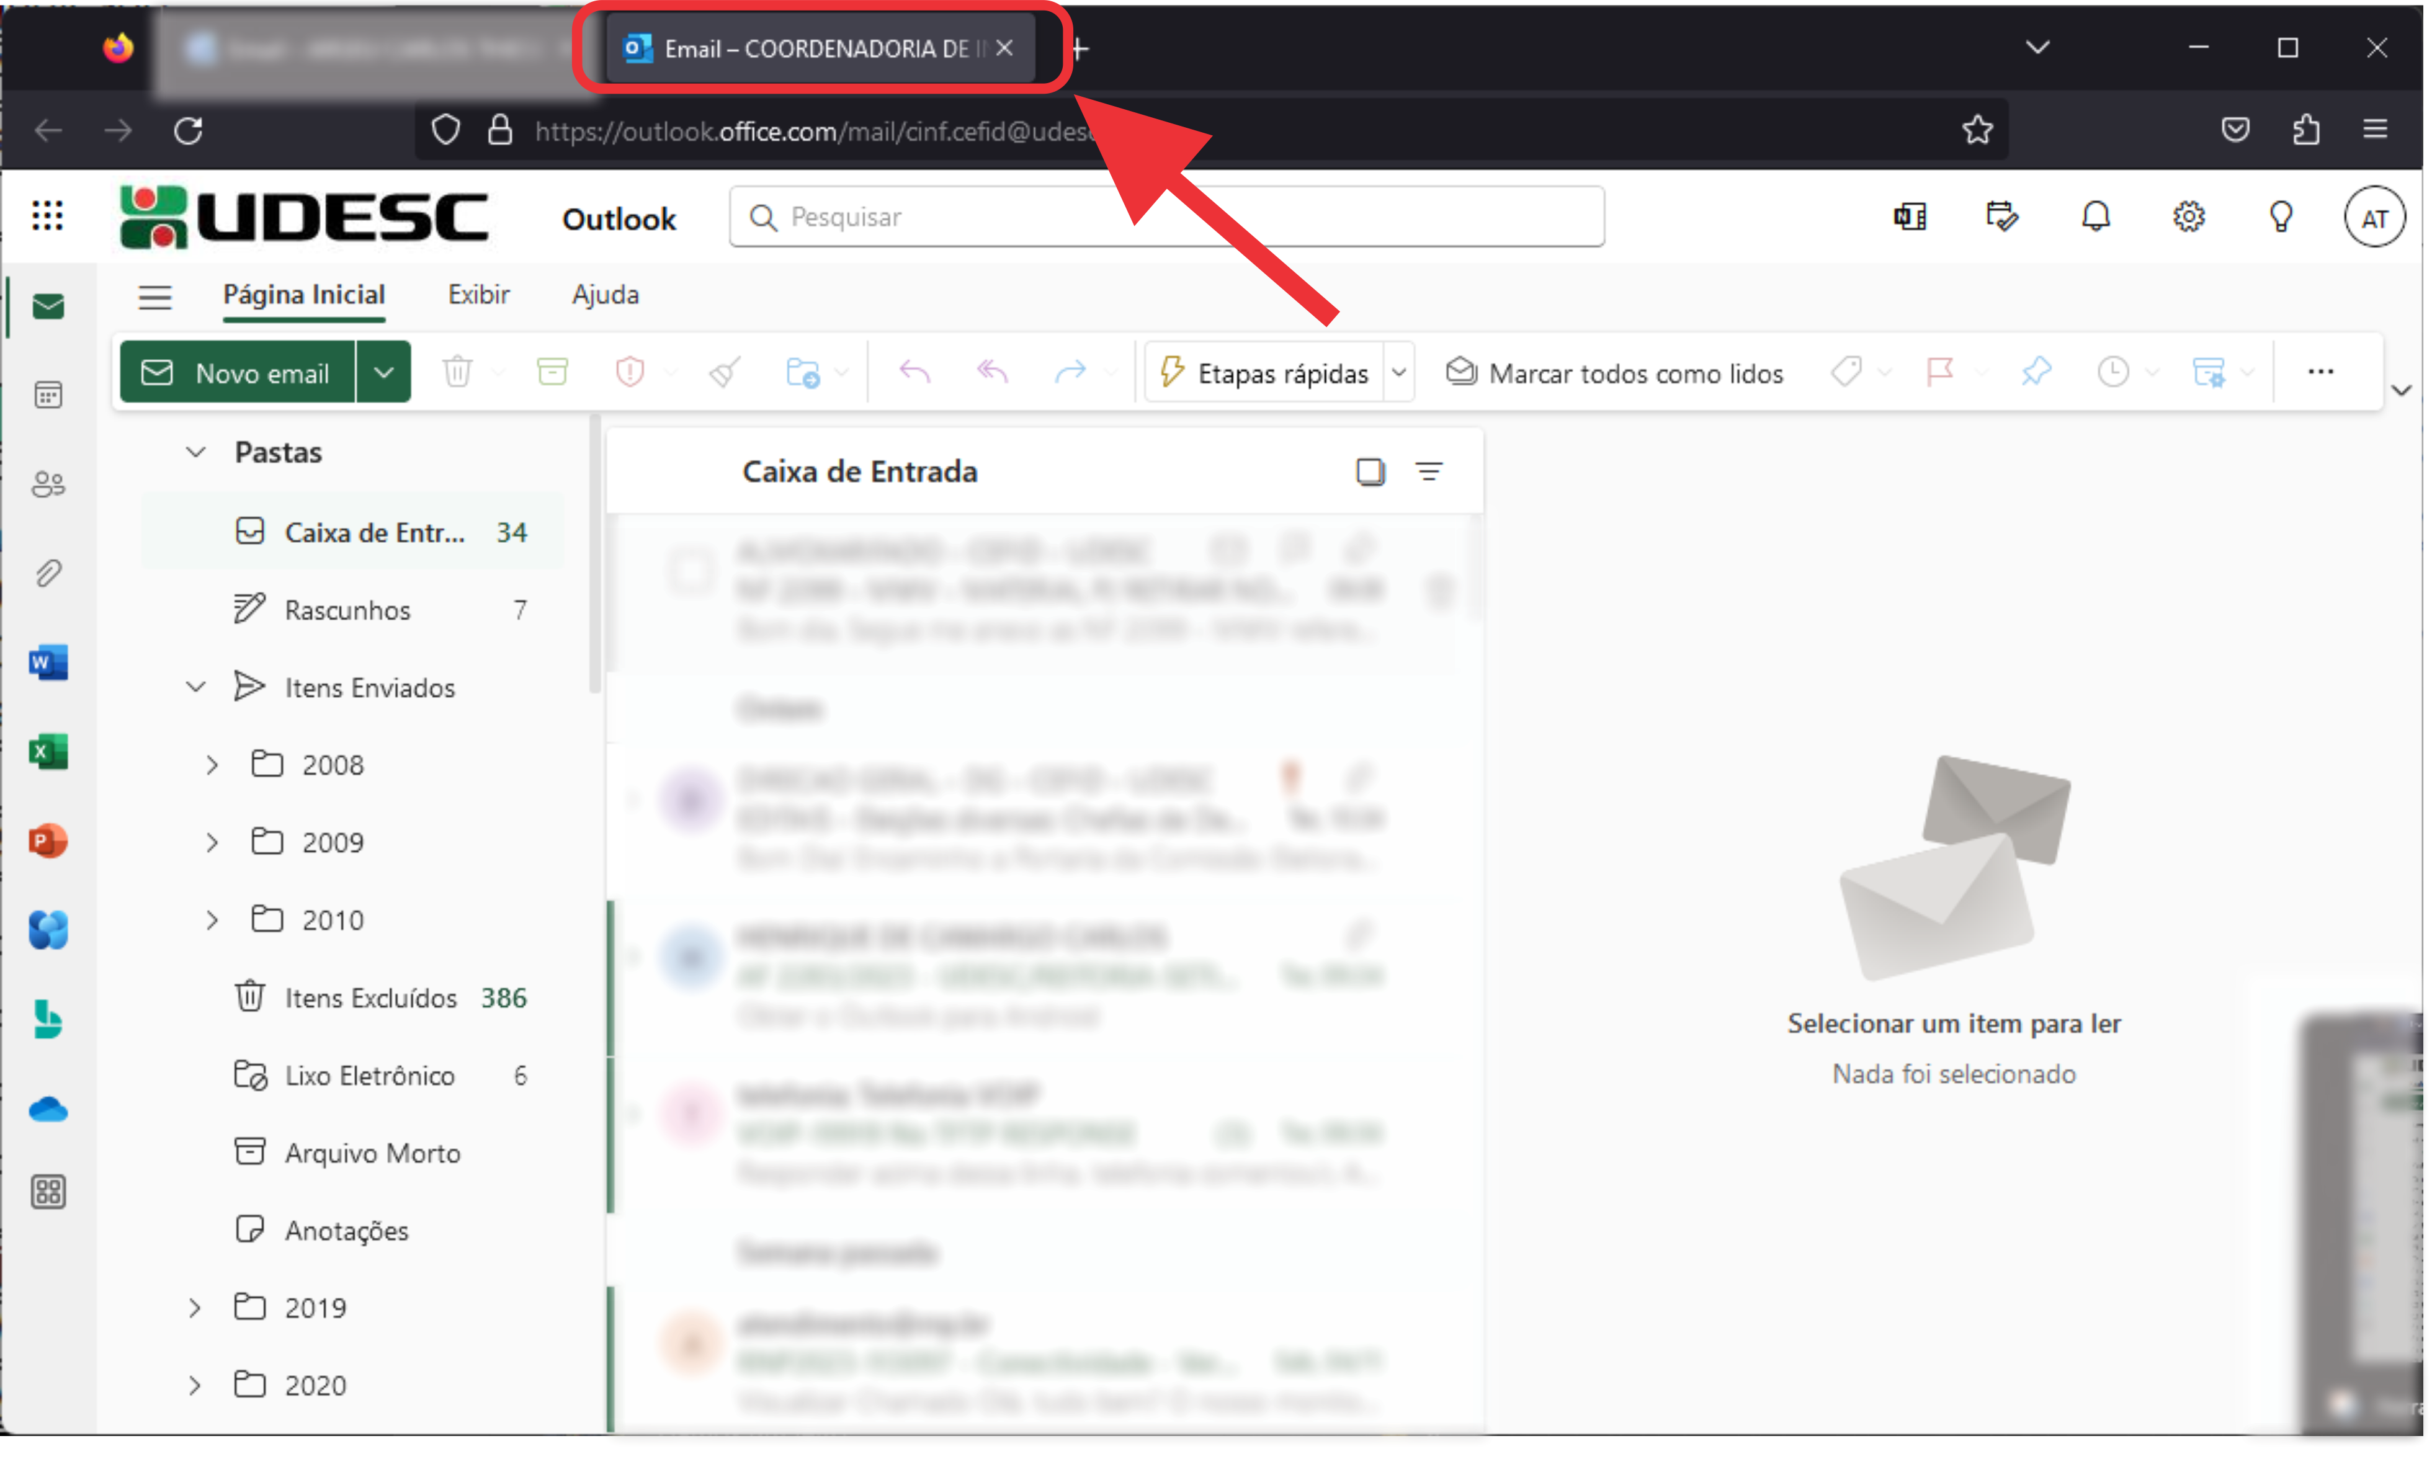Collapse the Pastas folder section
The height and width of the screenshot is (1459, 2432).
click(x=195, y=452)
